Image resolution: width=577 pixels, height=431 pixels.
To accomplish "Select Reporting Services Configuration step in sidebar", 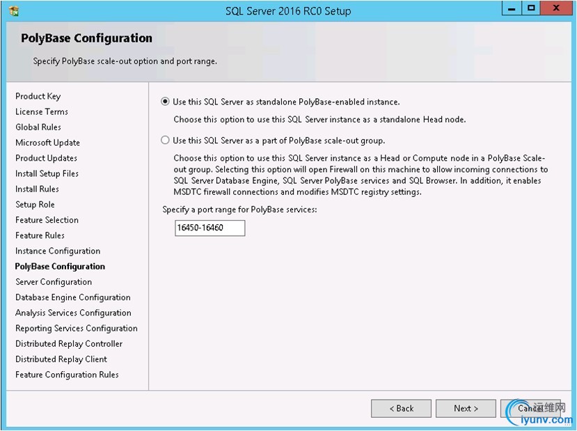I will pos(77,329).
